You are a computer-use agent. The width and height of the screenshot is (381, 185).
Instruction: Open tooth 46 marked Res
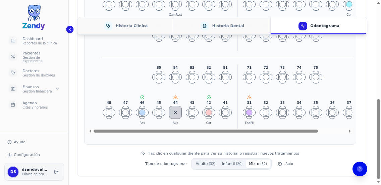[142, 113]
